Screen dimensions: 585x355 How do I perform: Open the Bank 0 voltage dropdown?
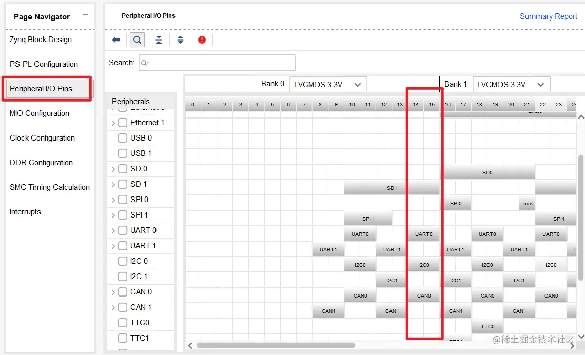pyautogui.click(x=328, y=85)
